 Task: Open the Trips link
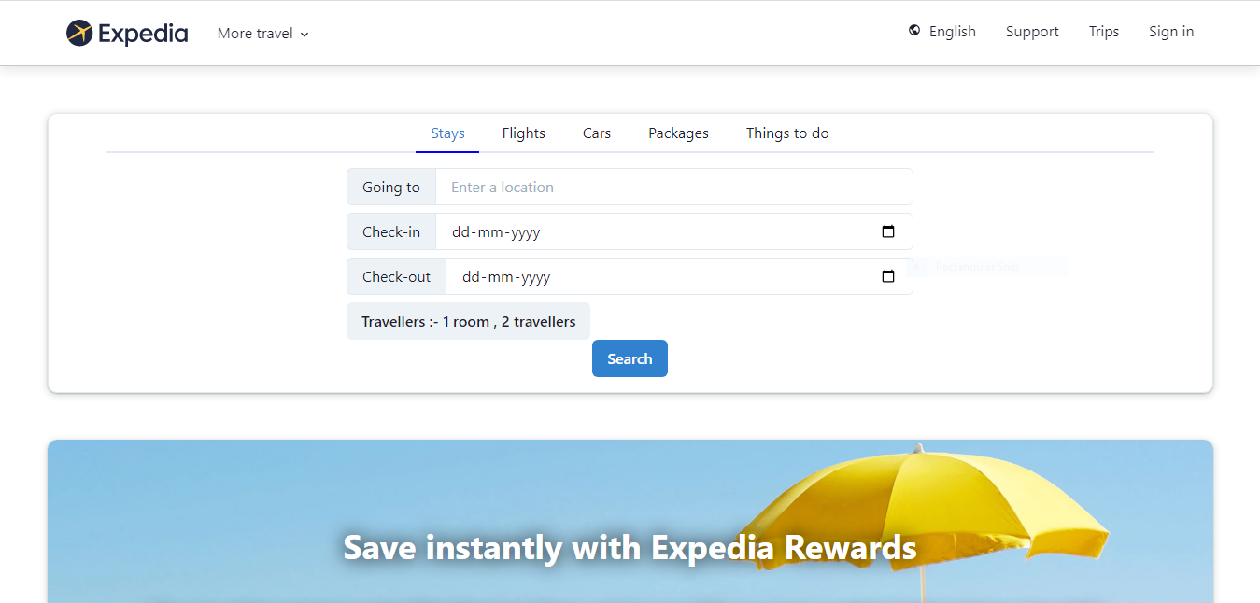coord(1103,32)
